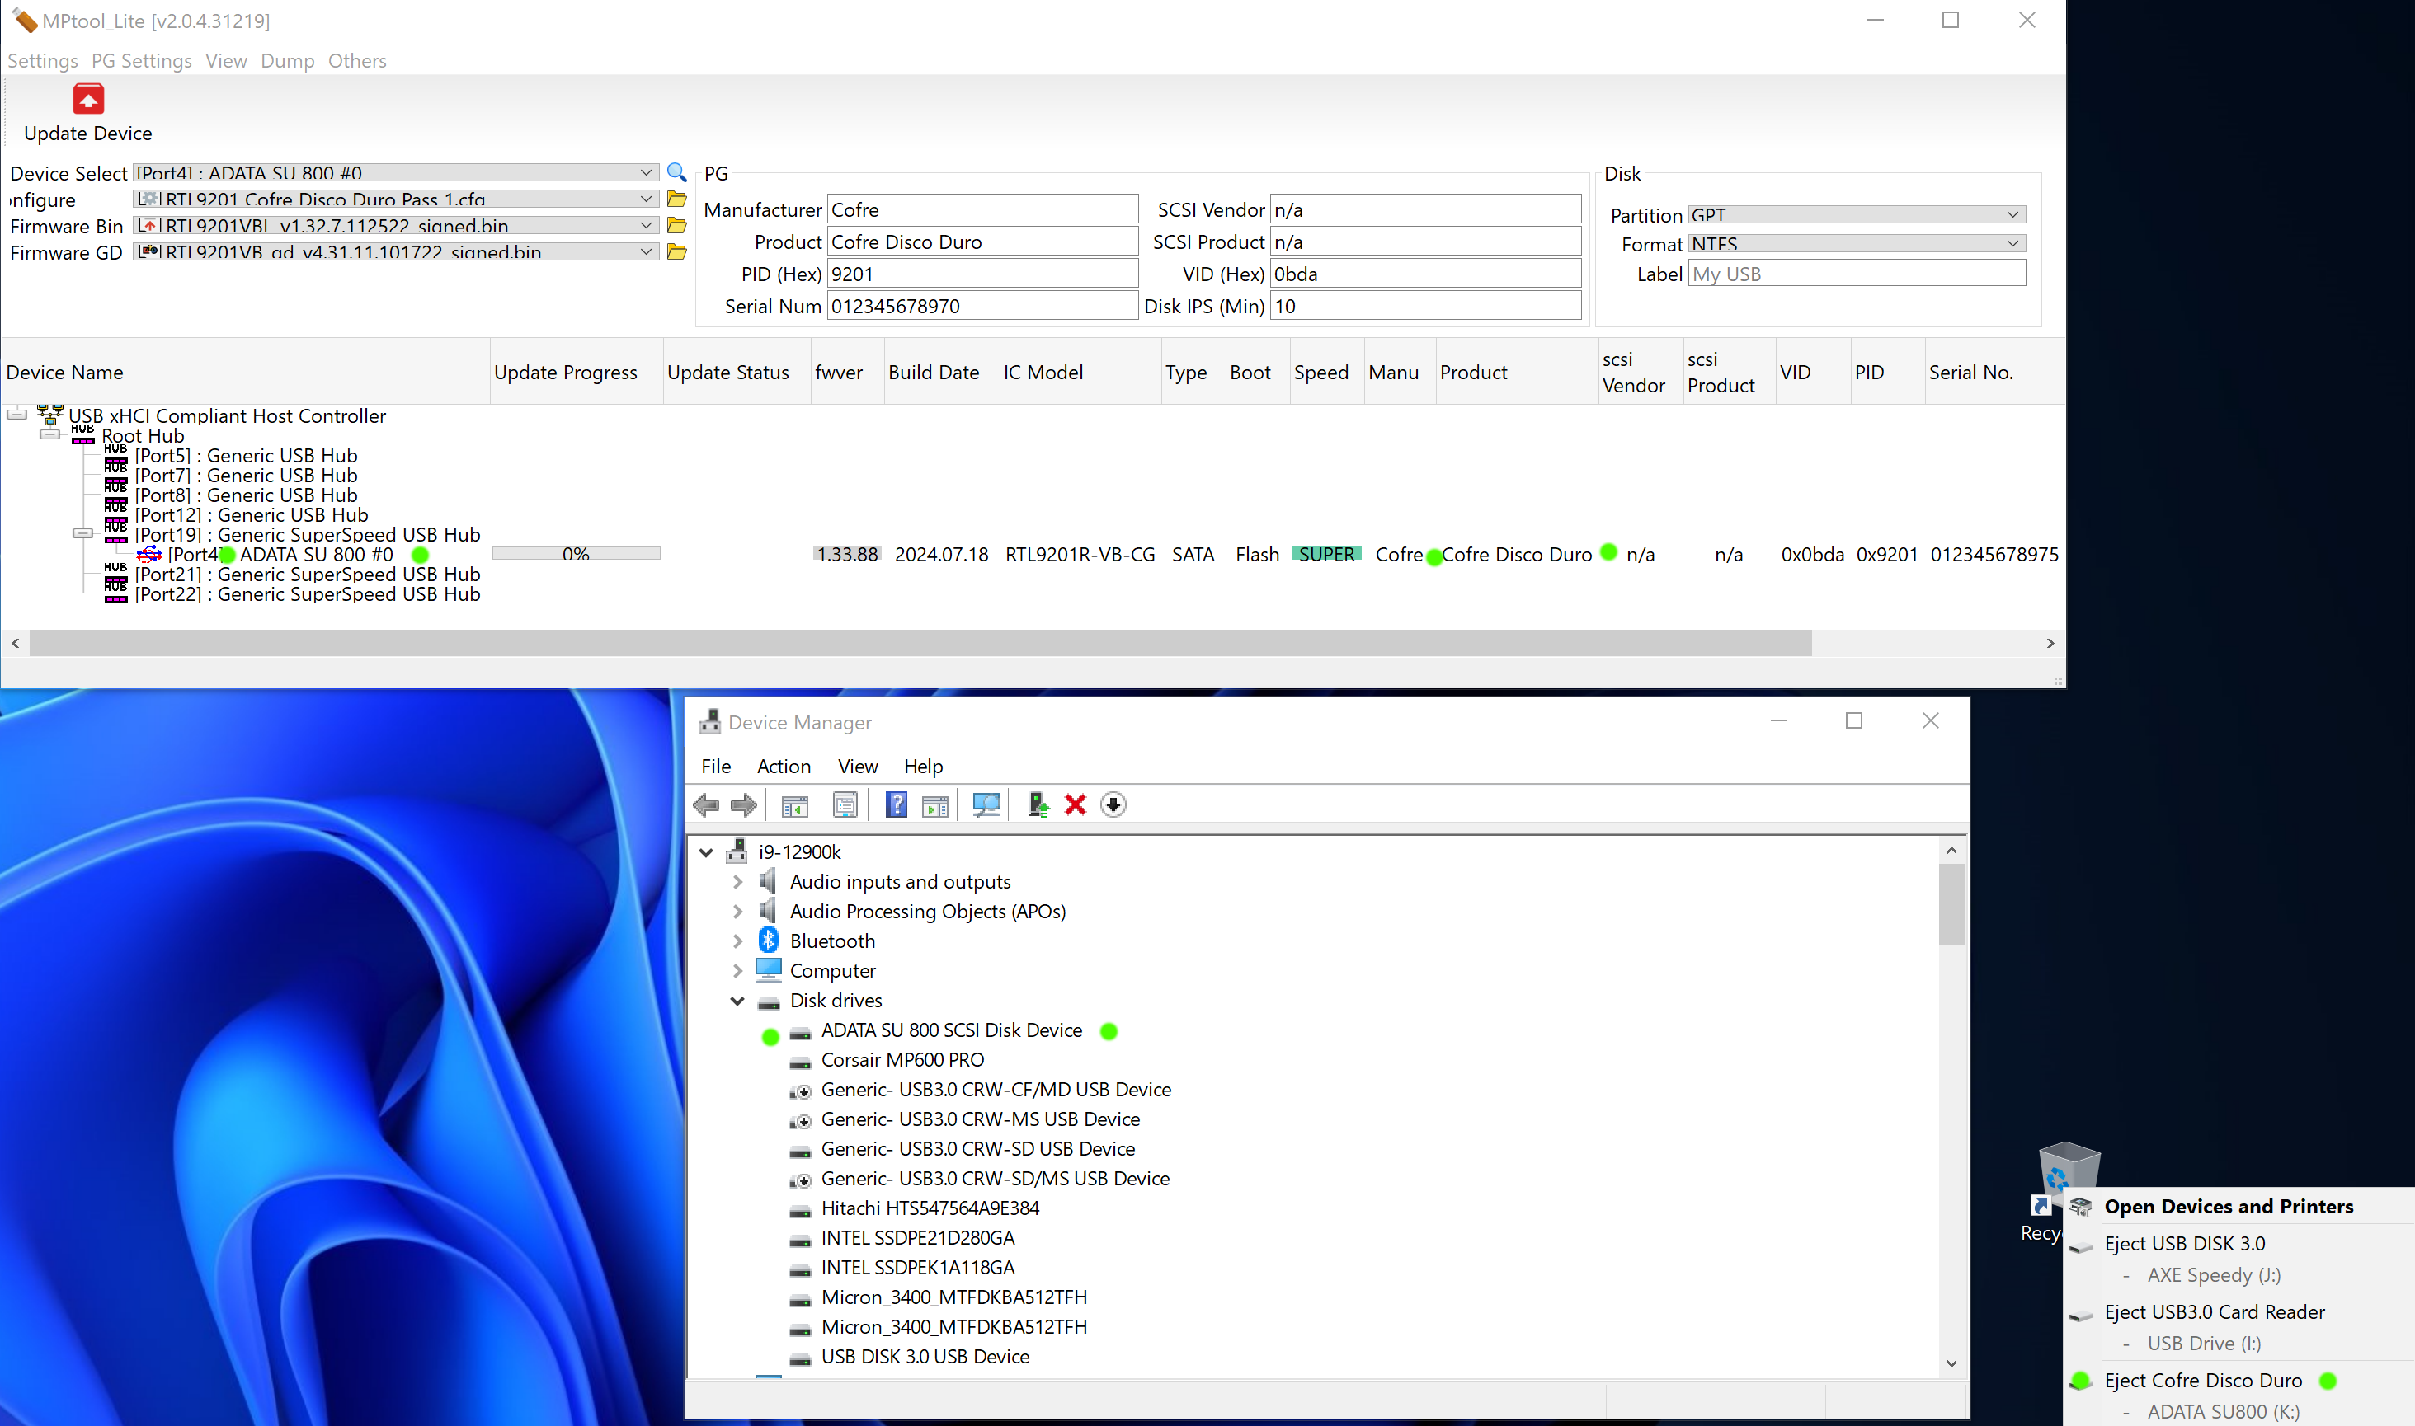This screenshot has width=2415, height=1426.
Task: Click the Computer monitor icon in device tree
Action: [768, 970]
